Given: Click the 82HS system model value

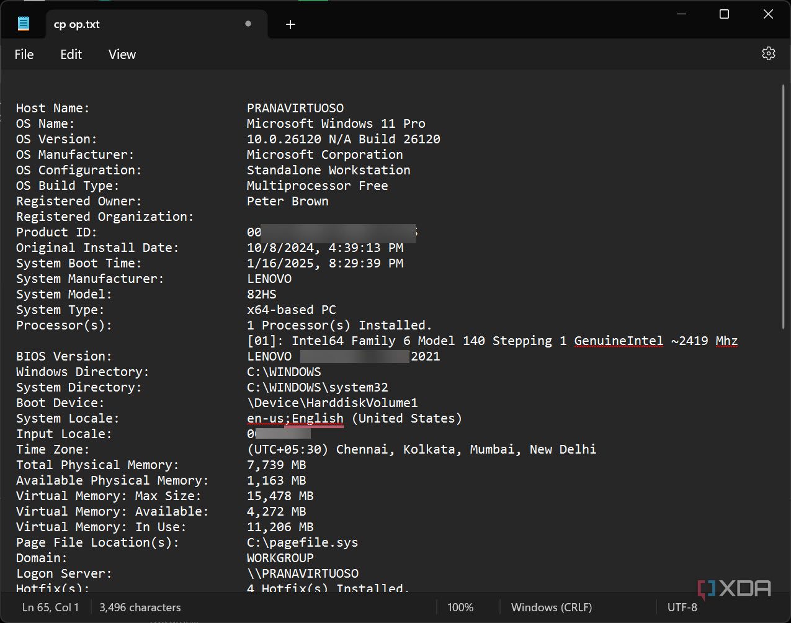Looking at the screenshot, I should pyautogui.click(x=262, y=294).
